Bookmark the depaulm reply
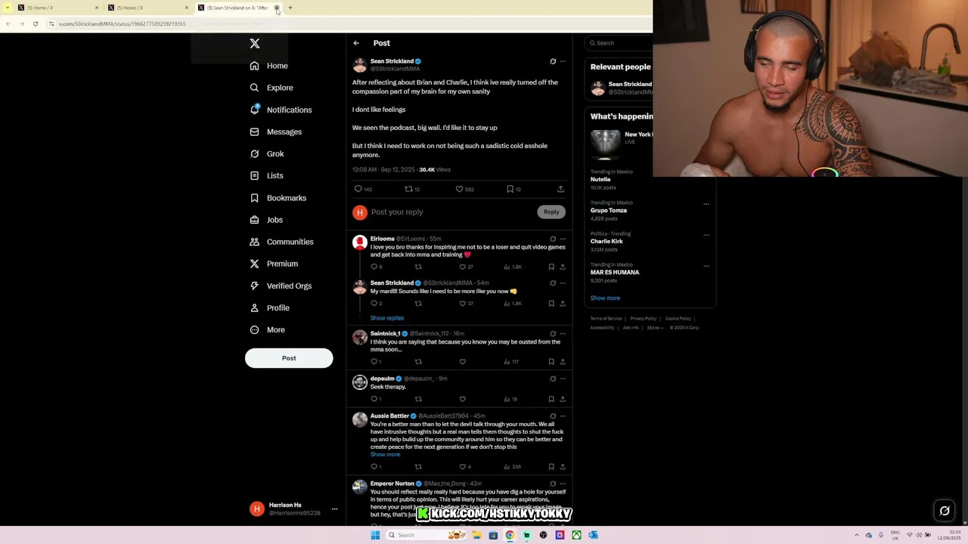968x544 pixels. [551, 399]
